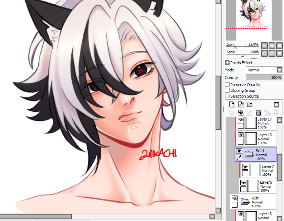Merge the selected layer set down
The width and height of the screenshot is (284, 221).
pos(241,113)
